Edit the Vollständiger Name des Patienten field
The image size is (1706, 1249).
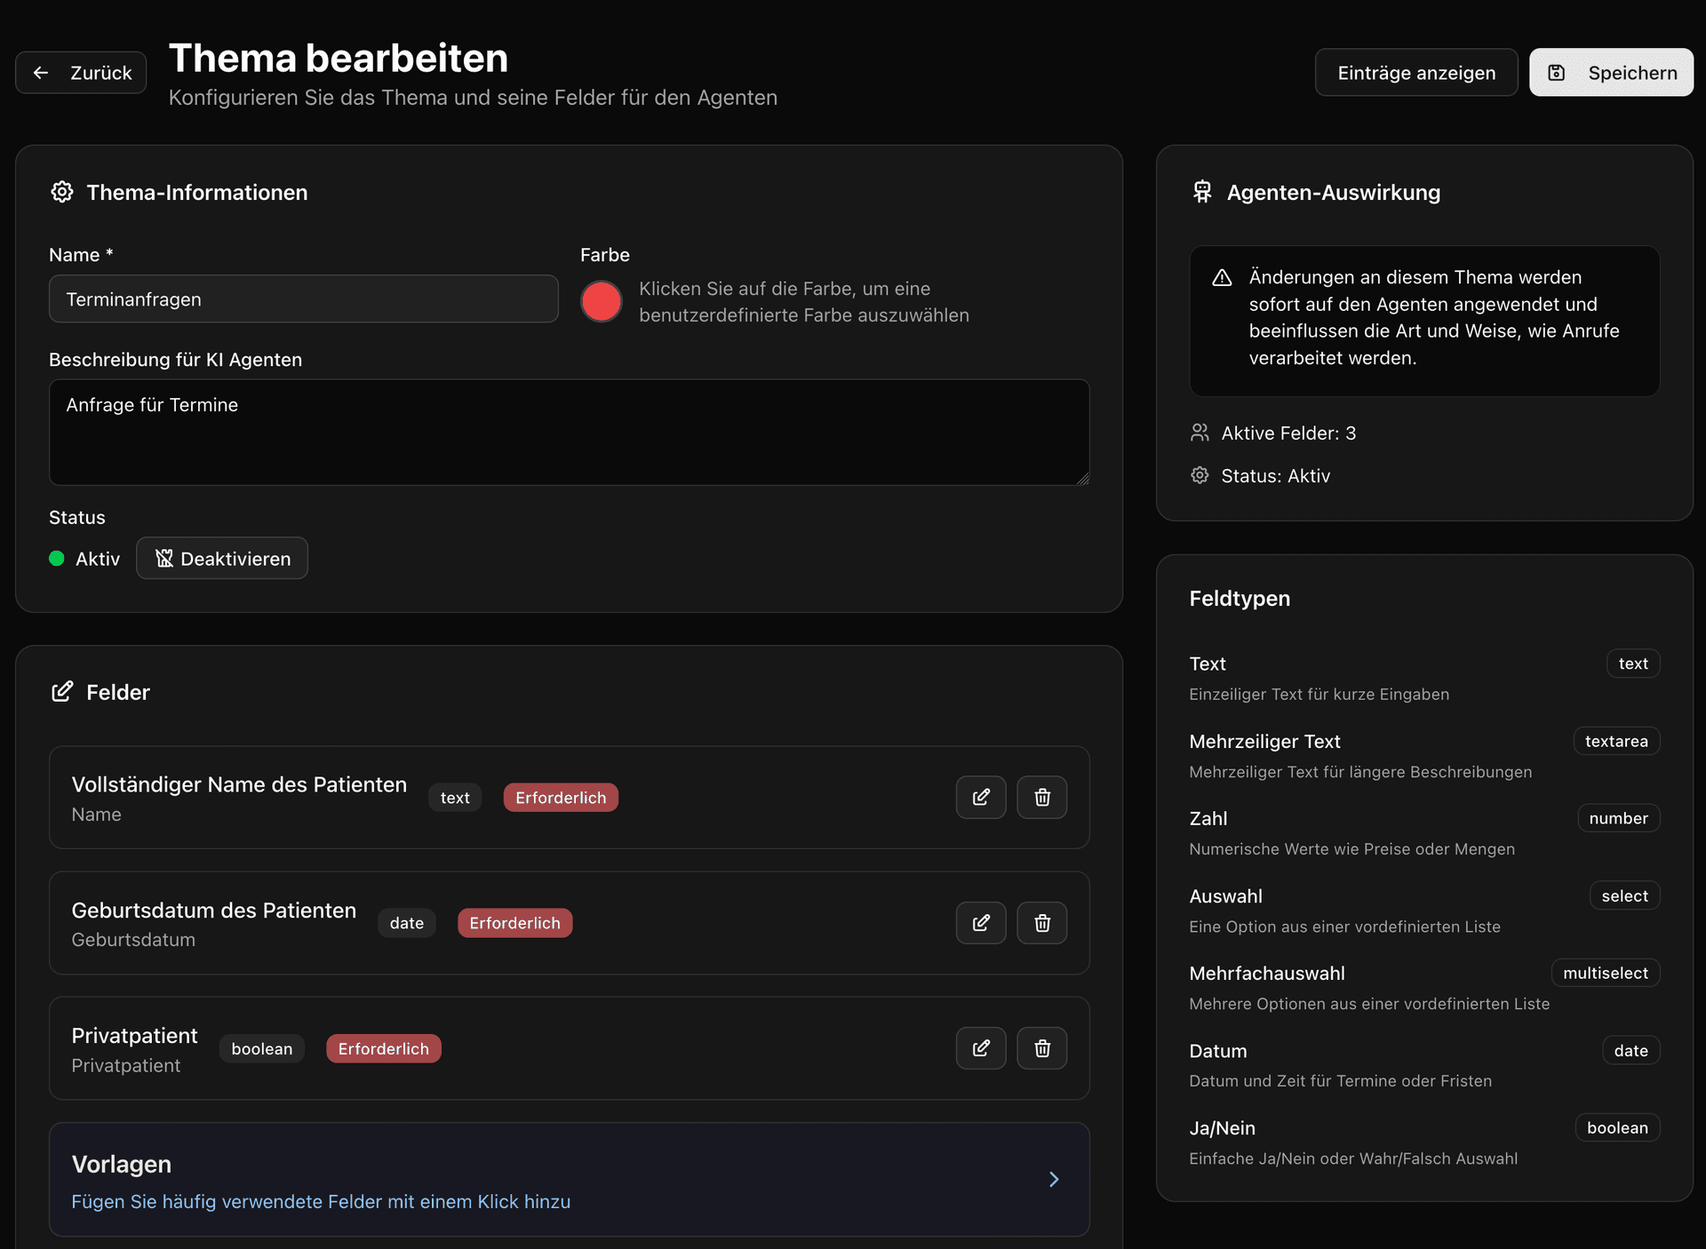click(x=981, y=797)
